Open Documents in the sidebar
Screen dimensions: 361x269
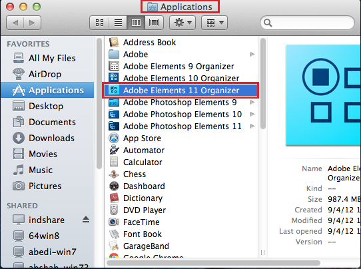point(47,122)
